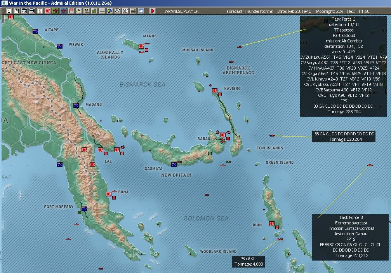Click the 'Moonlight: 53%' indicator

(x=329, y=11)
